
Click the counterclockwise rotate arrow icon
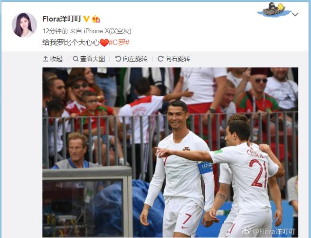tap(118, 59)
